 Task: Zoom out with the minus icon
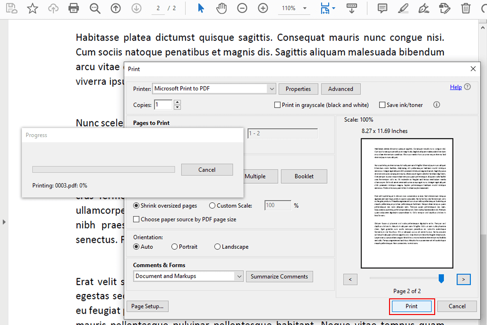click(x=242, y=8)
